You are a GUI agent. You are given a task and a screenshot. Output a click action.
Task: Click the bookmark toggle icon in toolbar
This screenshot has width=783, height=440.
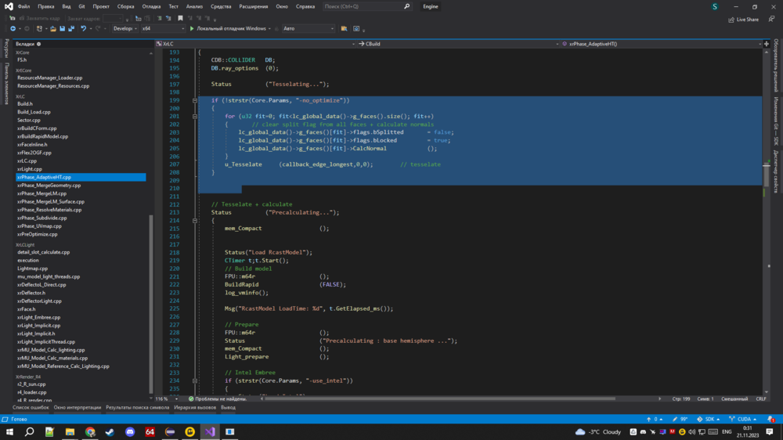(x=180, y=18)
